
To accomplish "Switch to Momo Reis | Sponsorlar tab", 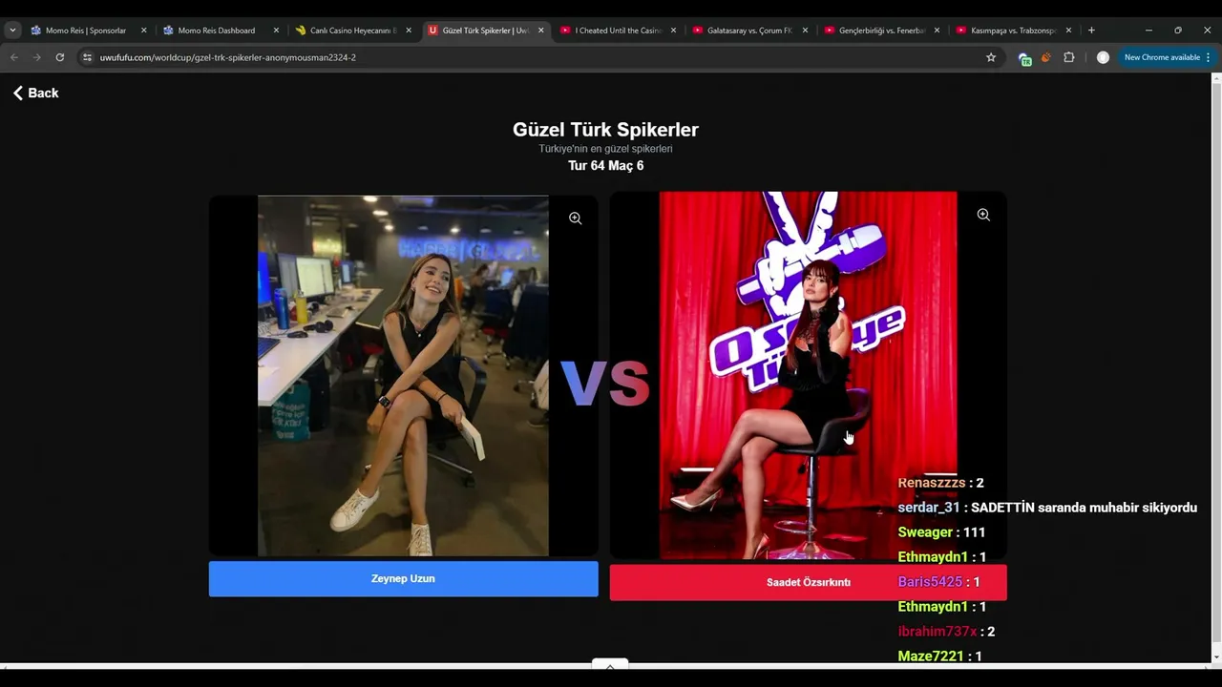I will [x=86, y=31].
